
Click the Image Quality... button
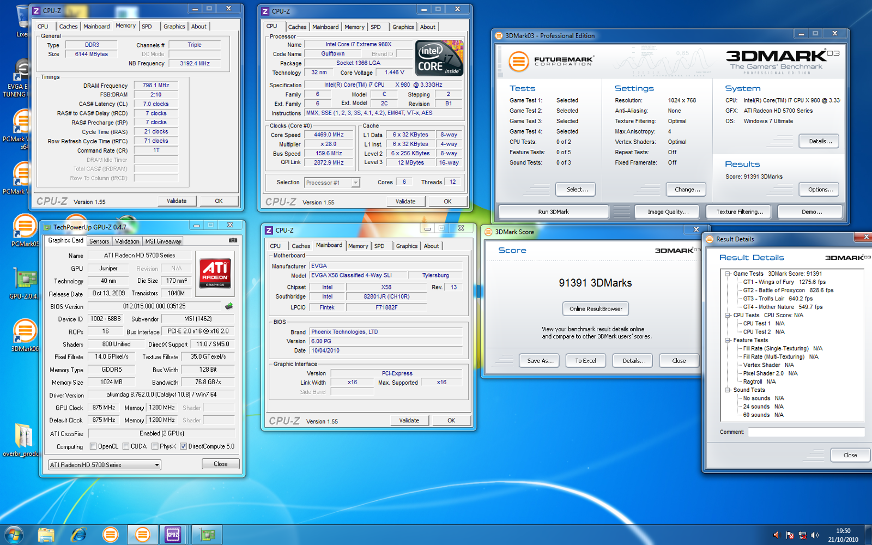[668, 211]
